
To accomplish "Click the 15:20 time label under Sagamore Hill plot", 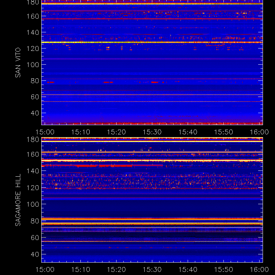I will pos(117,269).
